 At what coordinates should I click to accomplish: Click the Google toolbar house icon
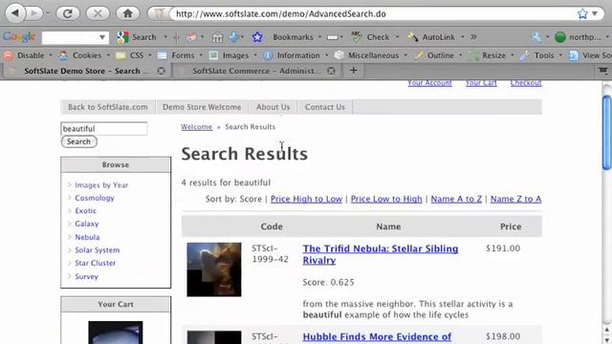click(217, 37)
